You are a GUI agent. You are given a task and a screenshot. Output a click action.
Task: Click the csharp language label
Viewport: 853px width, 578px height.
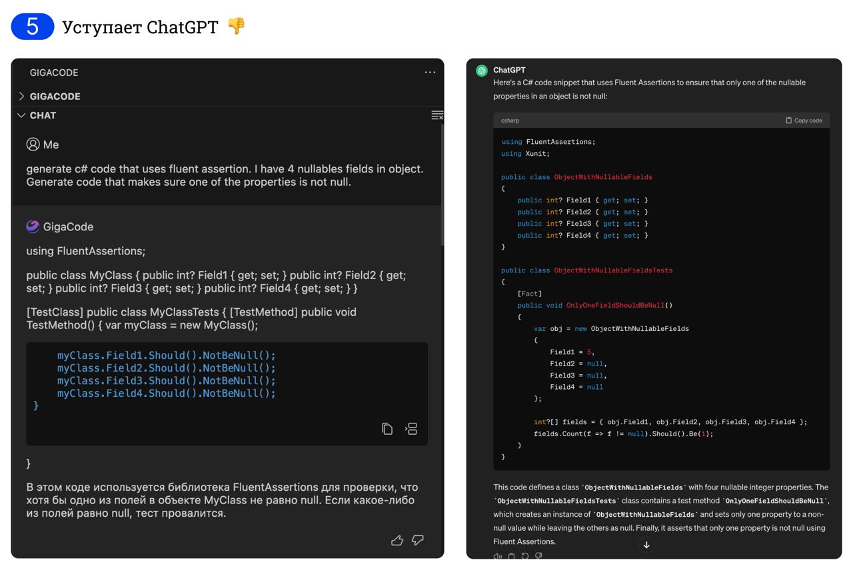pos(510,121)
